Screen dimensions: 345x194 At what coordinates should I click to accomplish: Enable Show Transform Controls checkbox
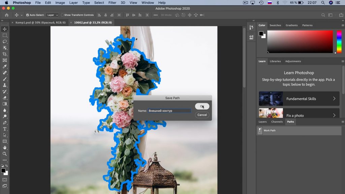(62, 15)
